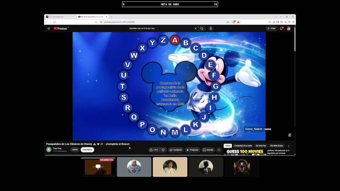Open the GUESS 100 MOVIES thumbnail

point(245,152)
